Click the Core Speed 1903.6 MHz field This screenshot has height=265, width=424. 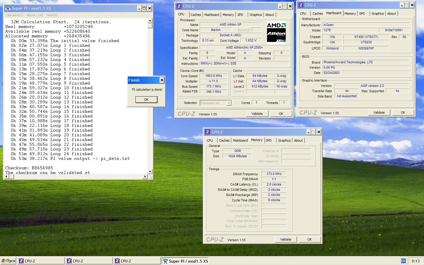[x=213, y=76]
